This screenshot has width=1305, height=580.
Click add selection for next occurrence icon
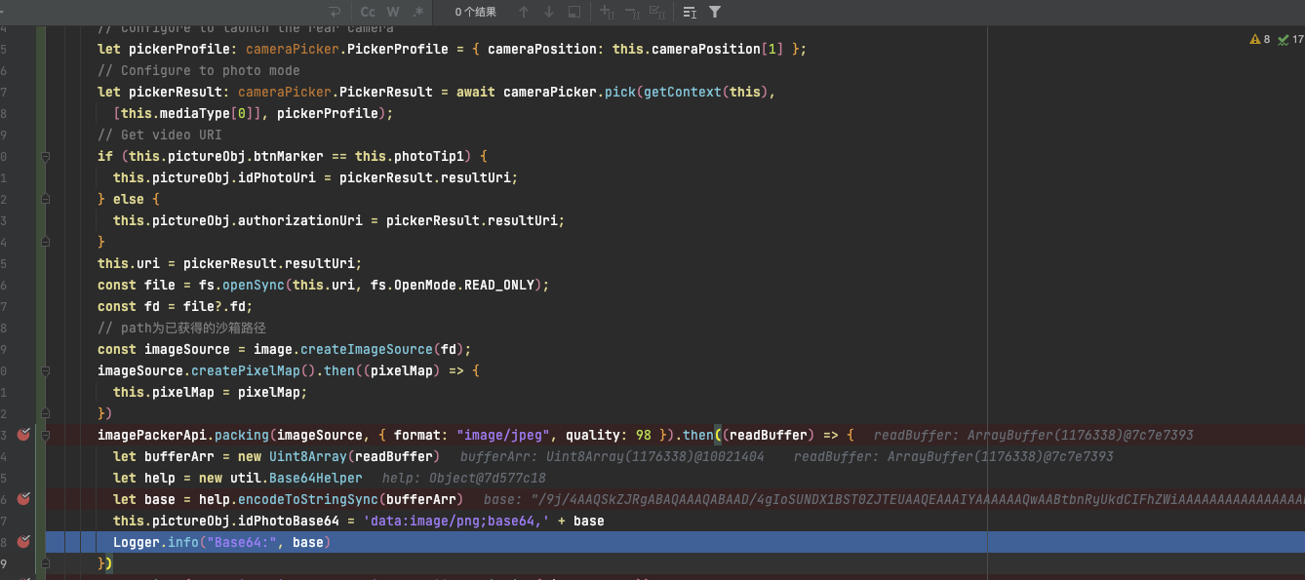607,12
